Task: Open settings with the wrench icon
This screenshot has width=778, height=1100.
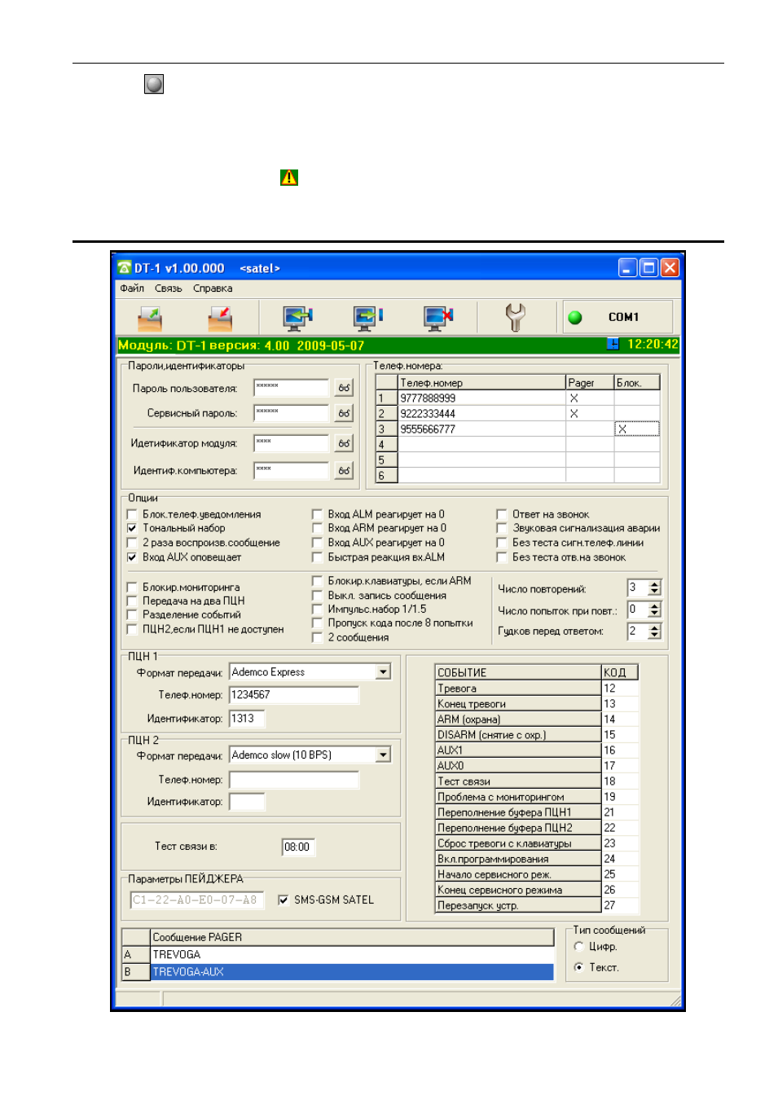Action: [x=515, y=318]
